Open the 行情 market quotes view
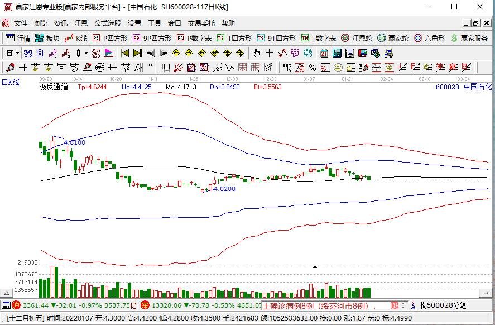Image resolution: width=495 pixels, height=325 pixels. (x=18, y=38)
